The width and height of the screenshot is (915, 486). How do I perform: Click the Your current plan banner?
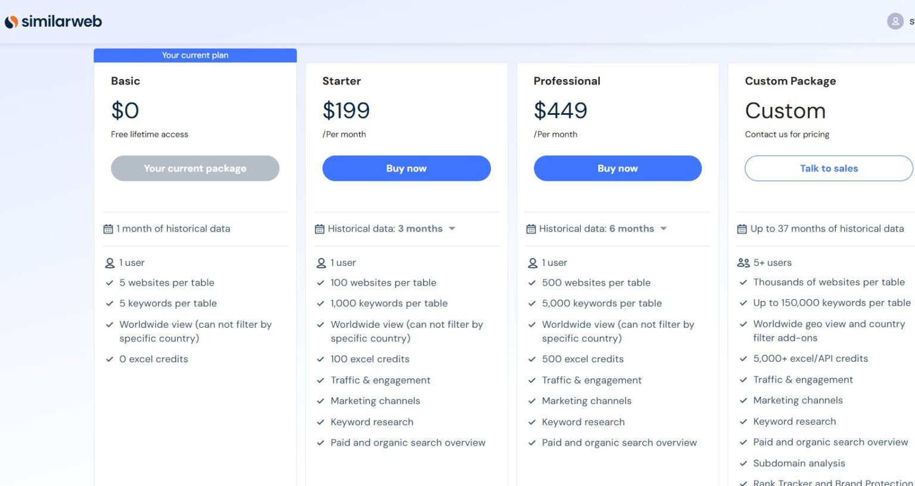[195, 55]
